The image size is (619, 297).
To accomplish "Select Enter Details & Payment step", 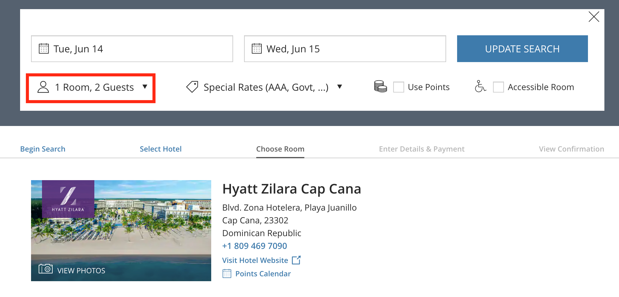I will 422,149.
